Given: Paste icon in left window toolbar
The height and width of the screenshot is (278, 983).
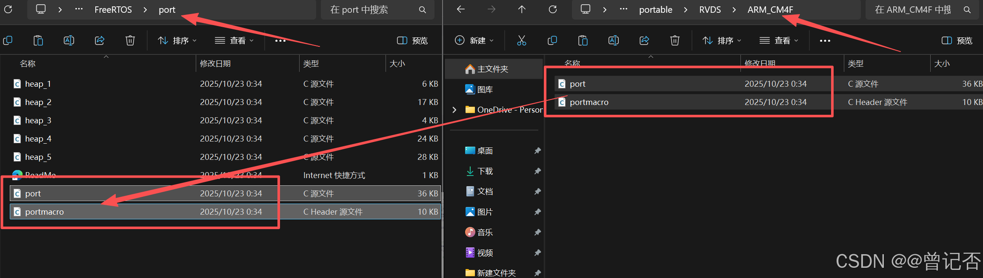Looking at the screenshot, I should pos(38,40).
